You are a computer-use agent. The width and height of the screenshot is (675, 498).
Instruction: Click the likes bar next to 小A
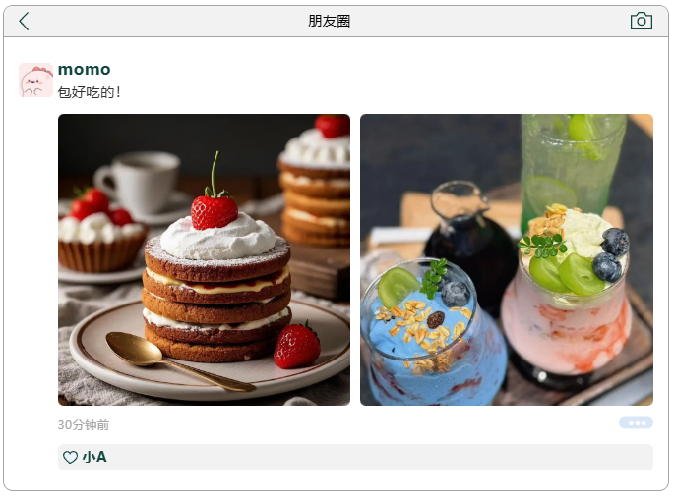point(355,457)
